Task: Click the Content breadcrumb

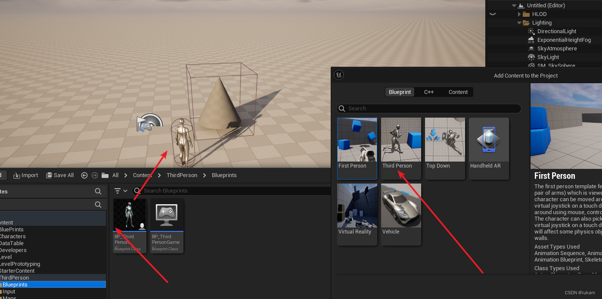Action: point(143,175)
